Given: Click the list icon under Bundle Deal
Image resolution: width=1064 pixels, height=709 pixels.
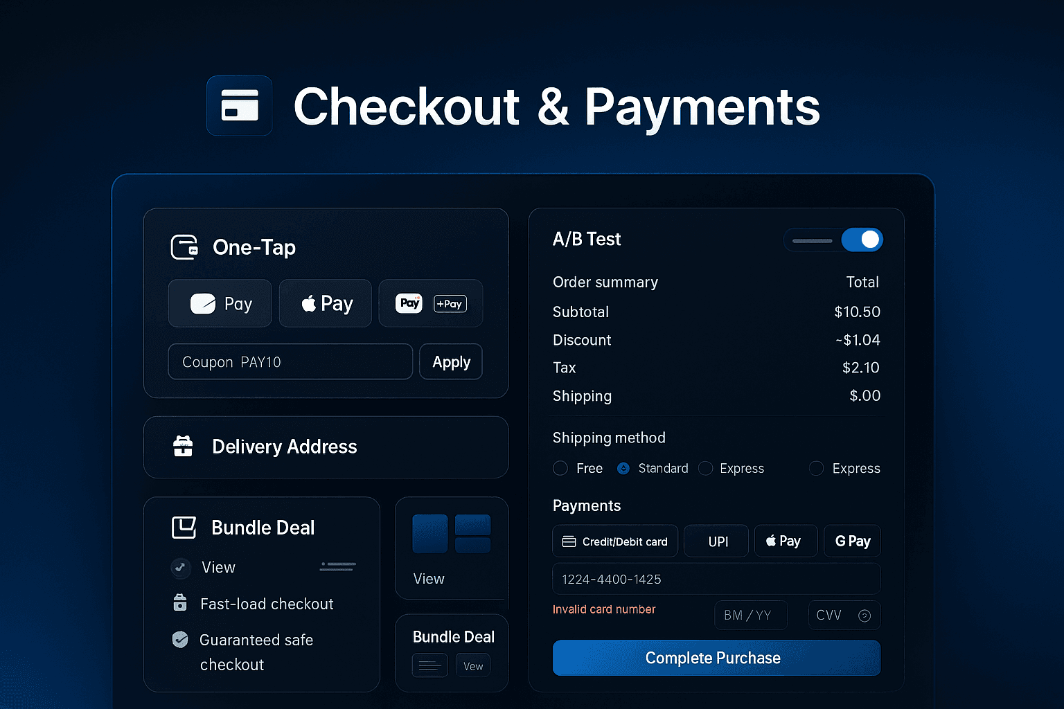Looking at the screenshot, I should tap(429, 666).
